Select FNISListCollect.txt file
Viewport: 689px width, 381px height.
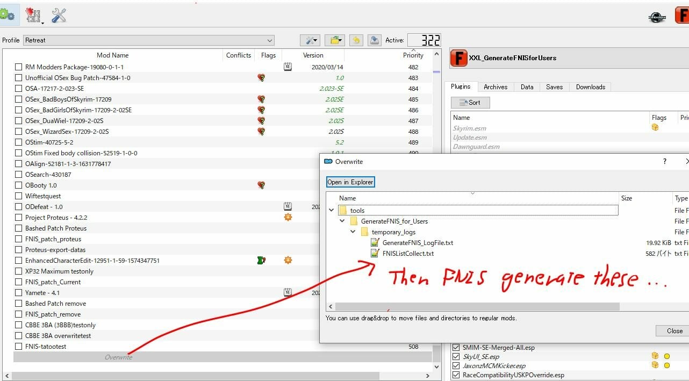(x=408, y=254)
